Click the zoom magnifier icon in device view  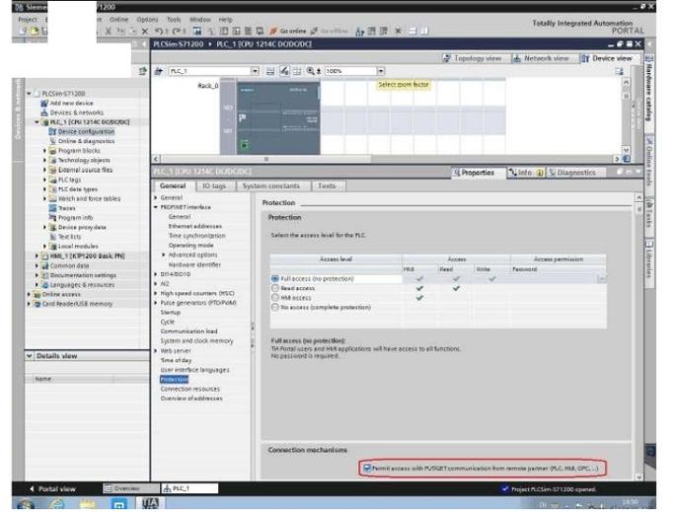[x=311, y=71]
